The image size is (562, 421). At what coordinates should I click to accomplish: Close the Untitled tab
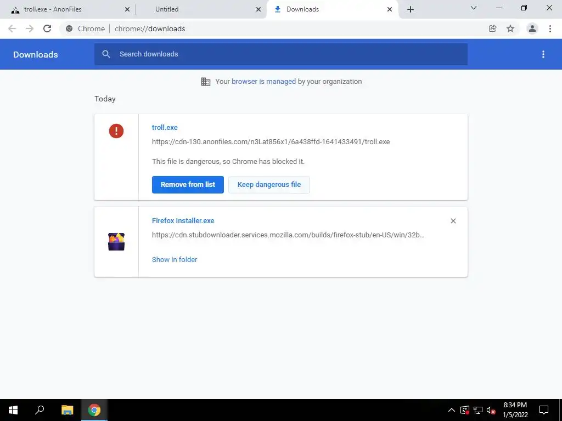258,10
